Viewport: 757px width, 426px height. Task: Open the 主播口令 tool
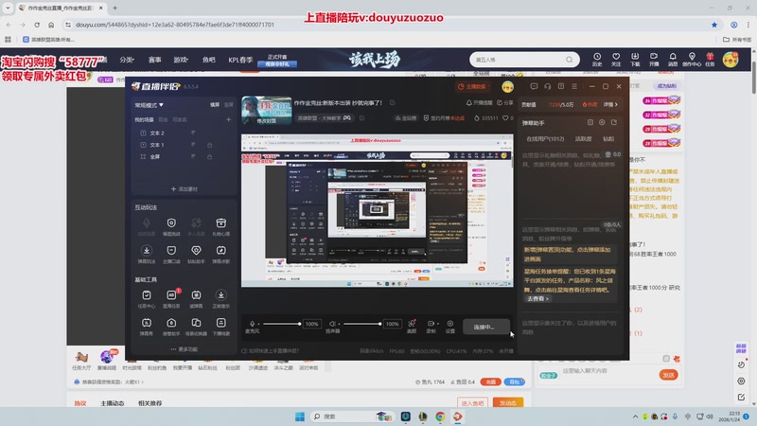point(171,254)
